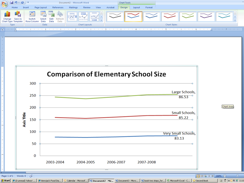Click the zoom out minus button
Image resolution: width=244 pixels, height=183 pixels.
[x=225, y=176]
